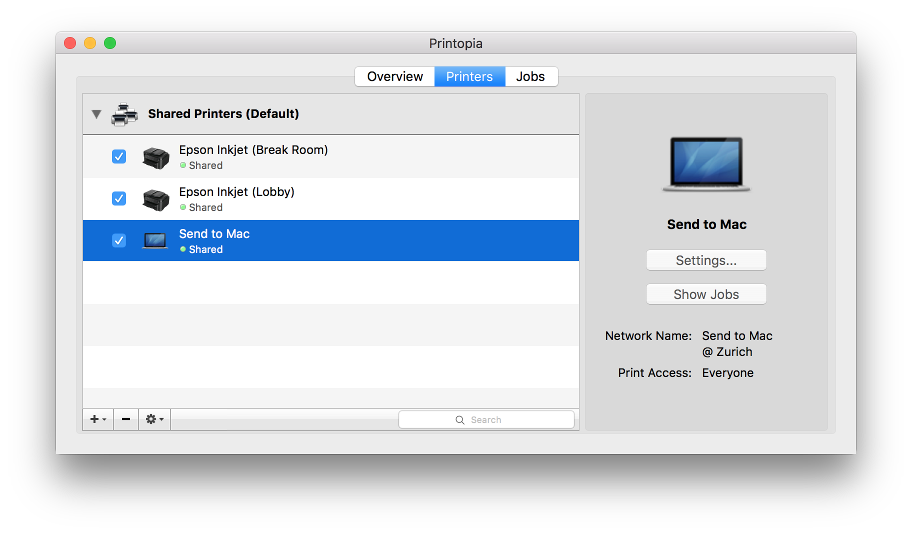The image size is (912, 534).
Task: Zoom Printopia with the green button
Action: (110, 43)
